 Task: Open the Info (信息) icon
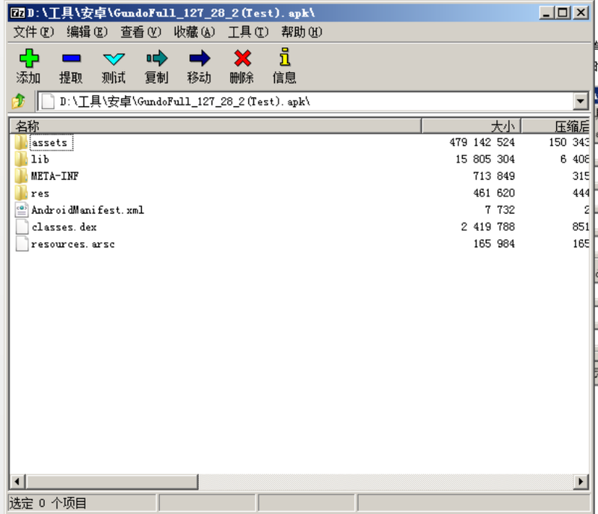pos(285,58)
